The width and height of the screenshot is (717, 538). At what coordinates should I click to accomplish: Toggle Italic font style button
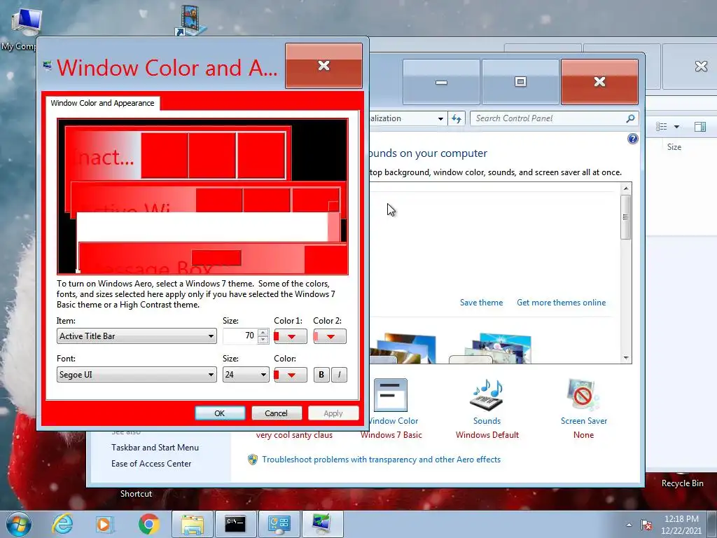coord(339,375)
